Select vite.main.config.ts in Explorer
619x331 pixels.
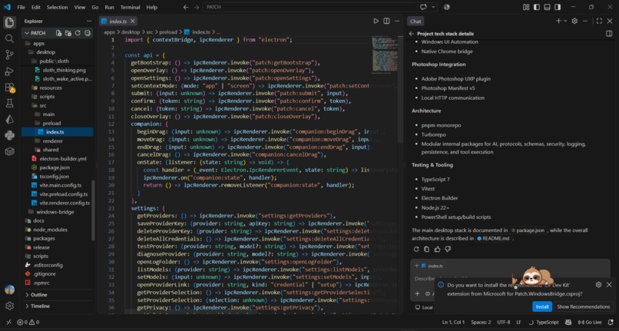pos(61,185)
